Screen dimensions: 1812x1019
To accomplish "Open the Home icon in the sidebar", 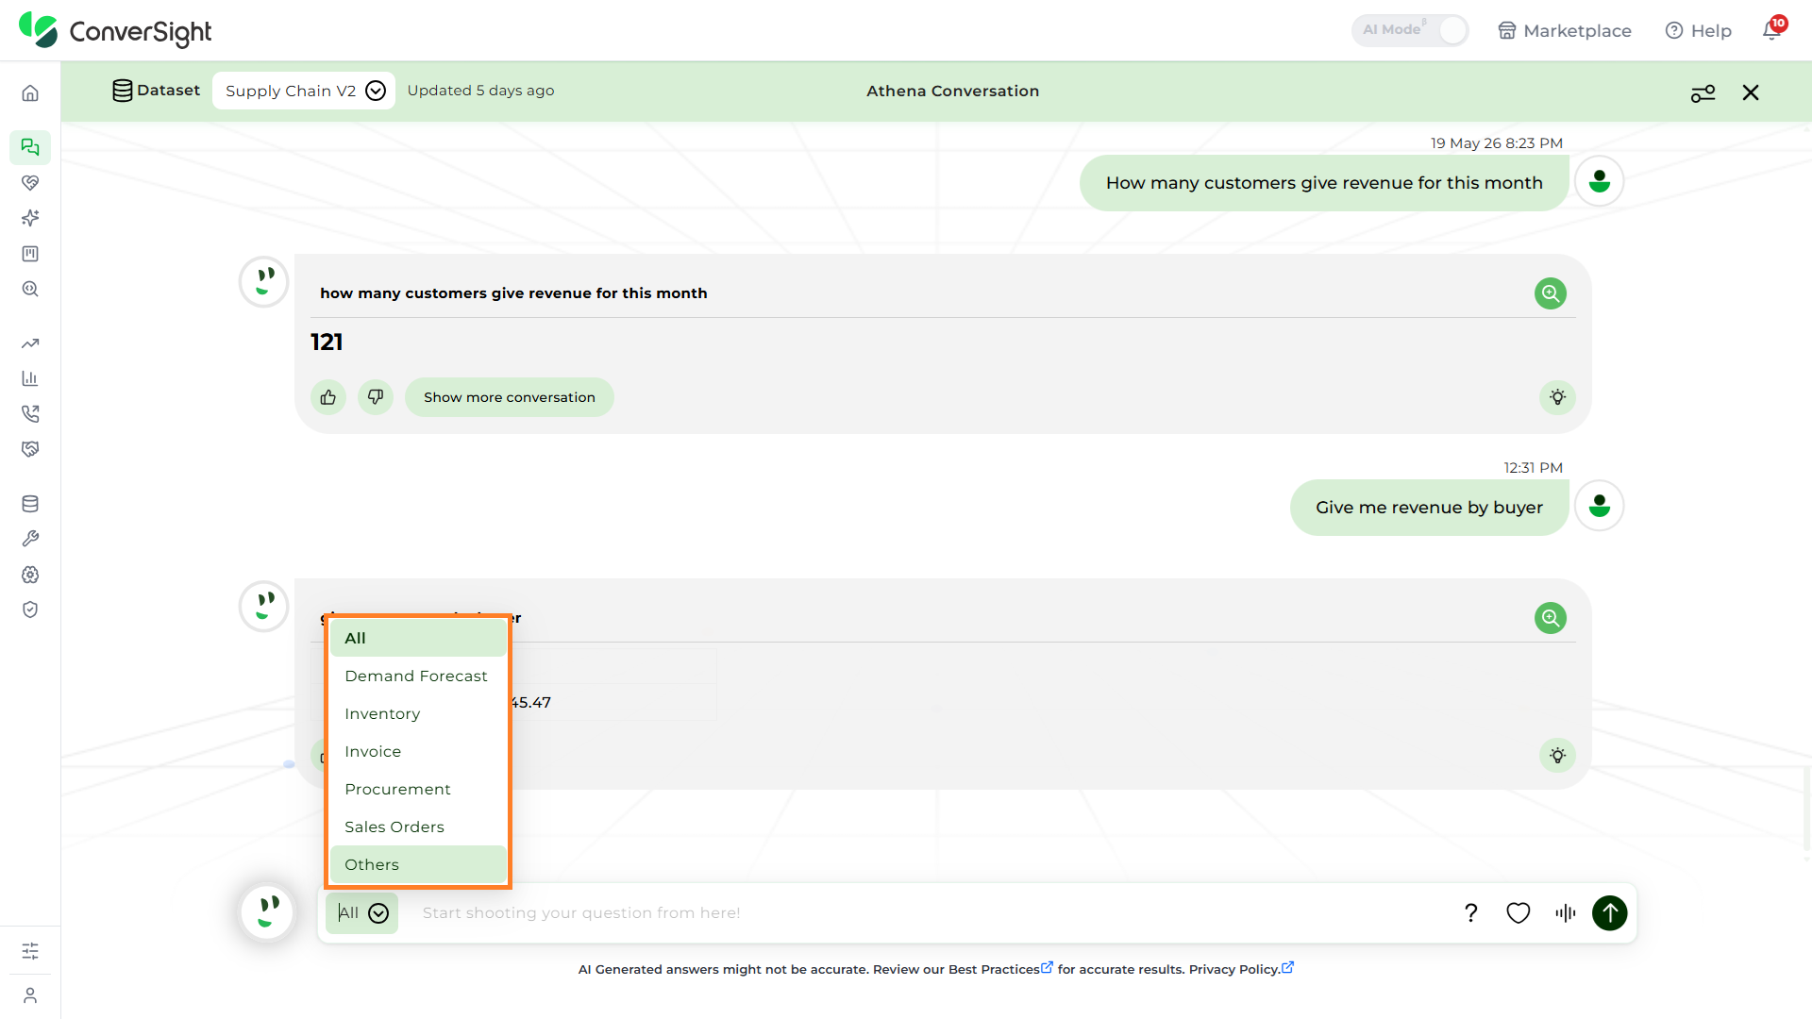I will coord(30,93).
